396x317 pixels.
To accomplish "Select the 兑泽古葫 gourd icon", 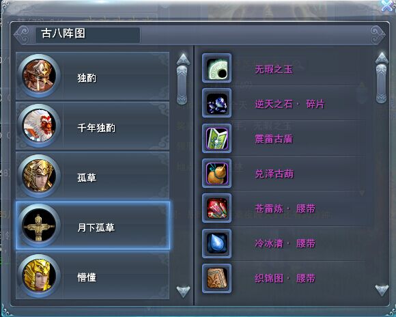I will 216,173.
